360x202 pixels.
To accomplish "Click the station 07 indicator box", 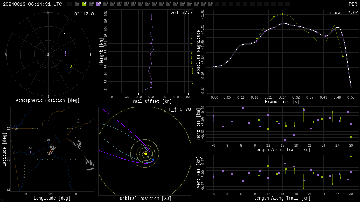I will tap(119, 4).
